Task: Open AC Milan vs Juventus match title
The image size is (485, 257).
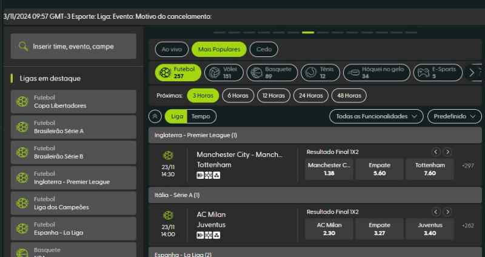Action: (211, 219)
